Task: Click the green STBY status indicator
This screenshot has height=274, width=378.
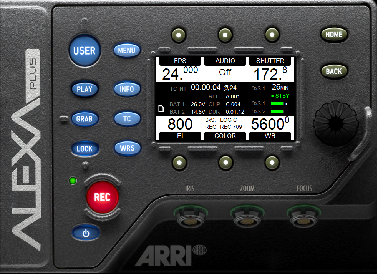Action: pyautogui.click(x=280, y=96)
